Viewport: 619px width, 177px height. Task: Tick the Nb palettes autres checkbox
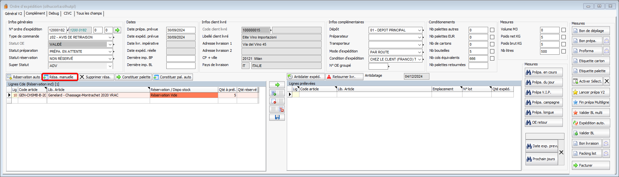492,30
